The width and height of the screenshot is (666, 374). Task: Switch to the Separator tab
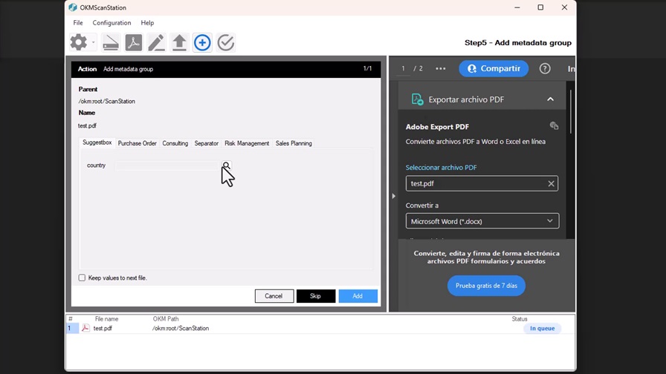click(x=207, y=143)
